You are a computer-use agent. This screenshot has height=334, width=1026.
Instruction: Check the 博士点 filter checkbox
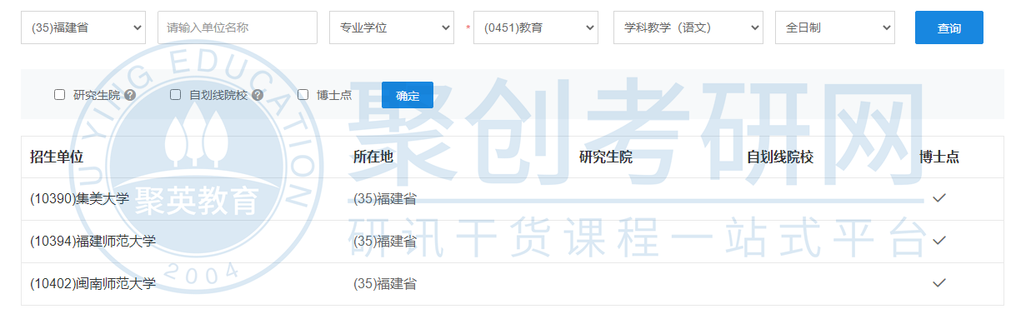click(303, 95)
